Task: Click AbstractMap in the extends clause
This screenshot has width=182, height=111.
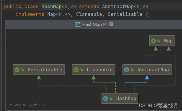Action: 118,7
